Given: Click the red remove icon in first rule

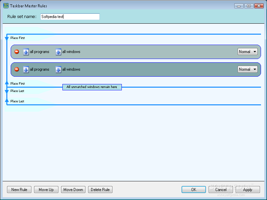Looking at the screenshot, I should coord(17,52).
